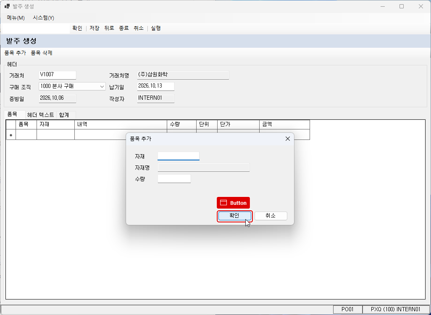Click the 수량 column header in grid
The width and height of the screenshot is (431, 315).
pyautogui.click(x=182, y=124)
